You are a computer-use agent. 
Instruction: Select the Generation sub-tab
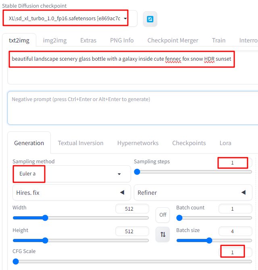[29, 143]
